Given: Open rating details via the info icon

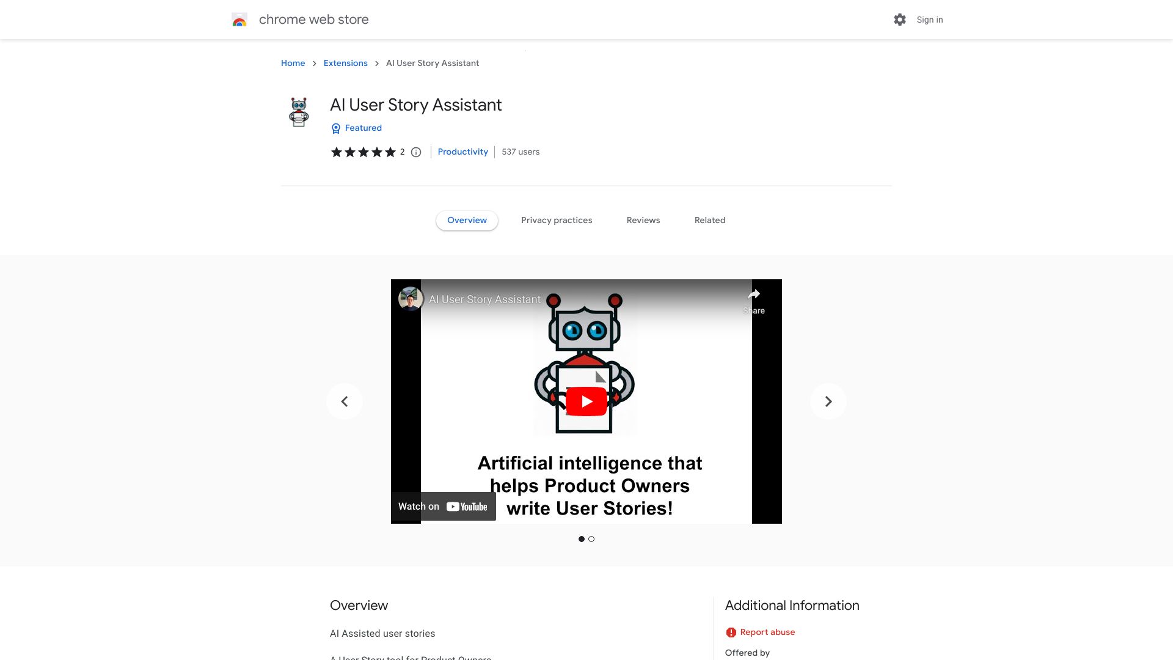Looking at the screenshot, I should [x=415, y=152].
